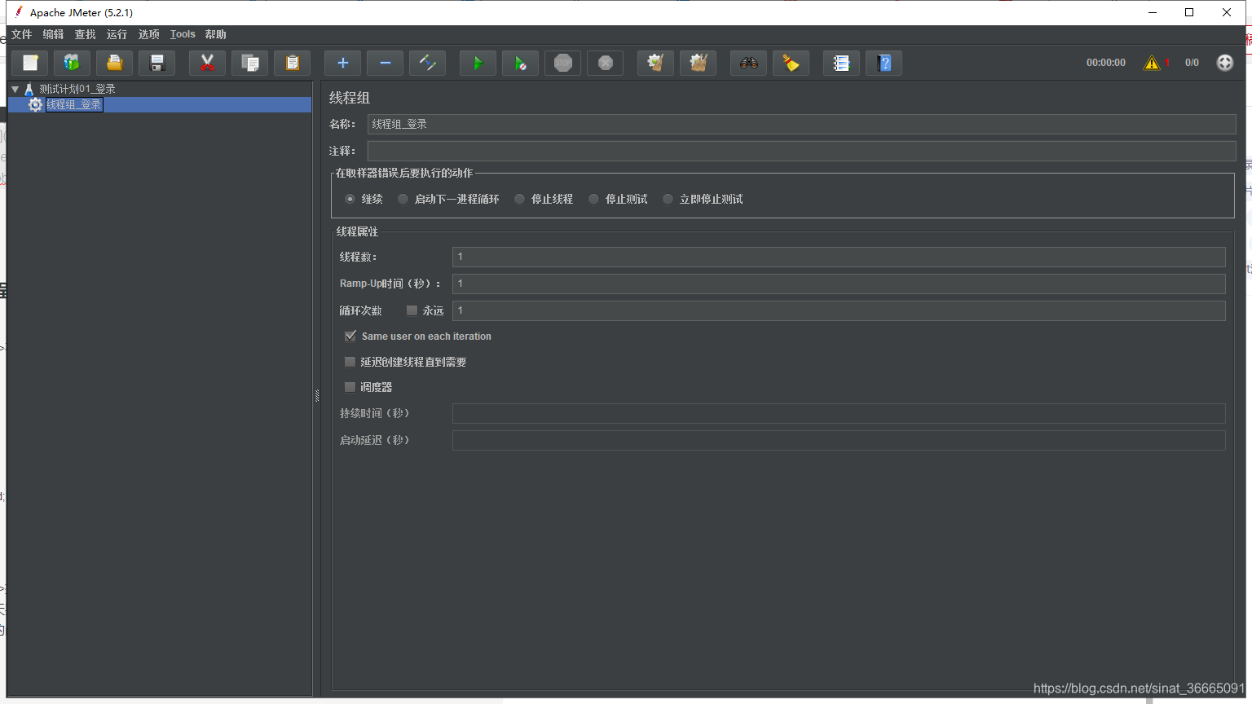Clear all results with the double broom icon
1252x704 pixels.
pyautogui.click(x=699, y=63)
